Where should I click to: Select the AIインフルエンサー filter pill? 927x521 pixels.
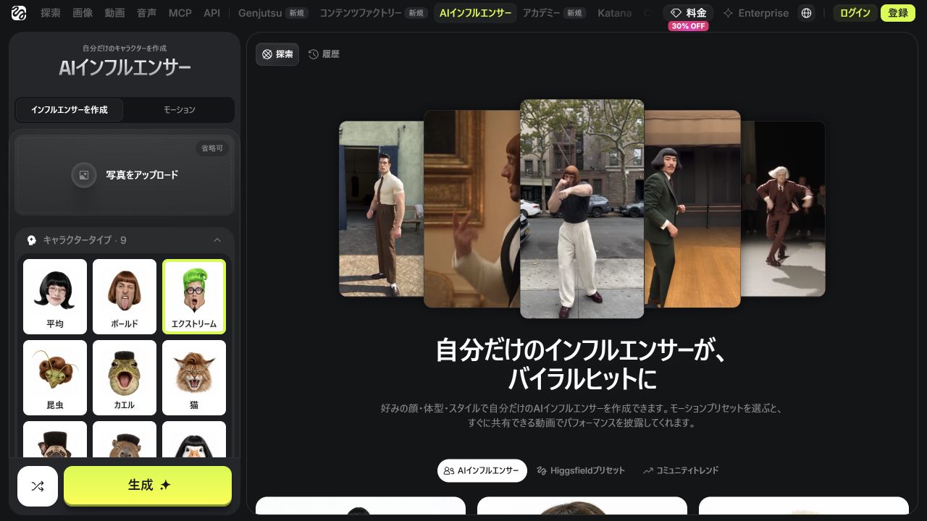(x=482, y=470)
